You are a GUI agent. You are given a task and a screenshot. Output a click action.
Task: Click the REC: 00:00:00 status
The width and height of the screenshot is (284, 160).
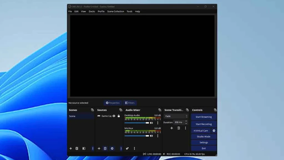[173, 154]
